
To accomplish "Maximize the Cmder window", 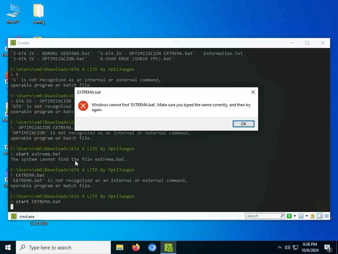I will [307, 43].
